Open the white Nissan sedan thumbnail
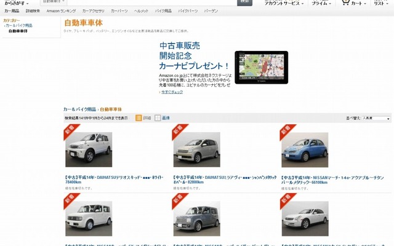Image resolution: width=394 pixels, height=246 pixels. click(x=305, y=219)
